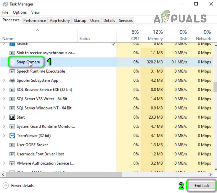Click the horizontal scrollbar right arrow
The width and height of the screenshot is (217, 193).
[210, 175]
